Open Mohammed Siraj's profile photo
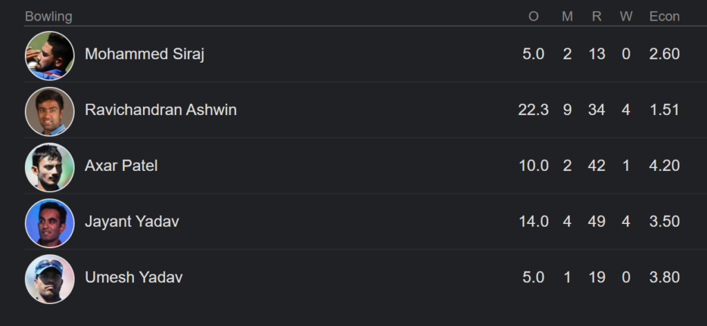Viewport: 707px width, 326px height. click(50, 55)
